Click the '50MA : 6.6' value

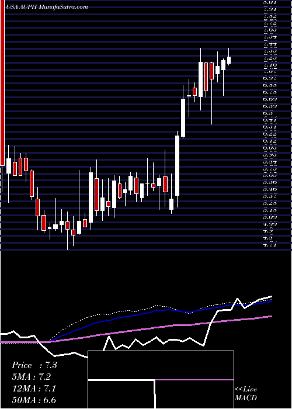pos(34,400)
